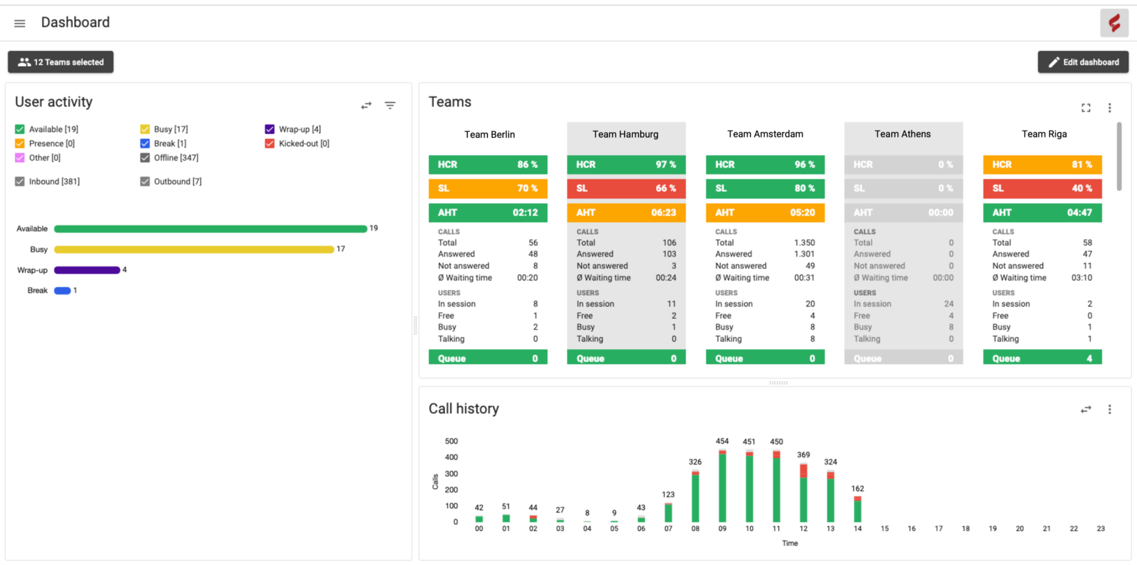Click Team Amsterdam HCR 96 % tile
Image resolution: width=1137 pixels, height=565 pixels.
point(765,165)
